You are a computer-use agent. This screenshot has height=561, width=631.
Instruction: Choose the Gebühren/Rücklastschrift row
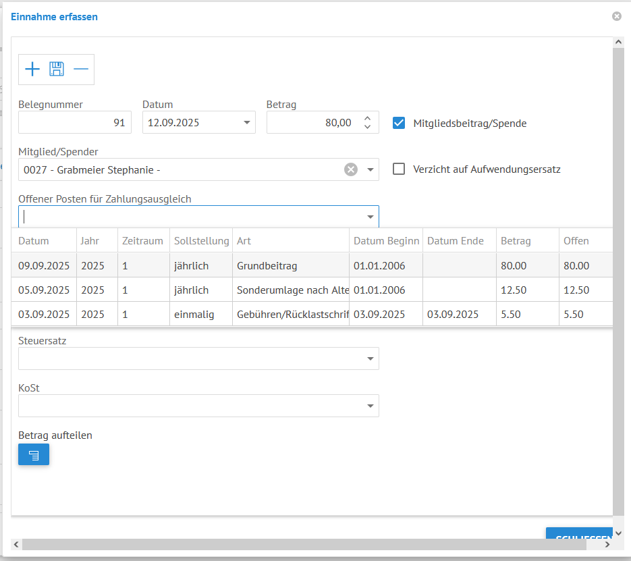(x=290, y=314)
